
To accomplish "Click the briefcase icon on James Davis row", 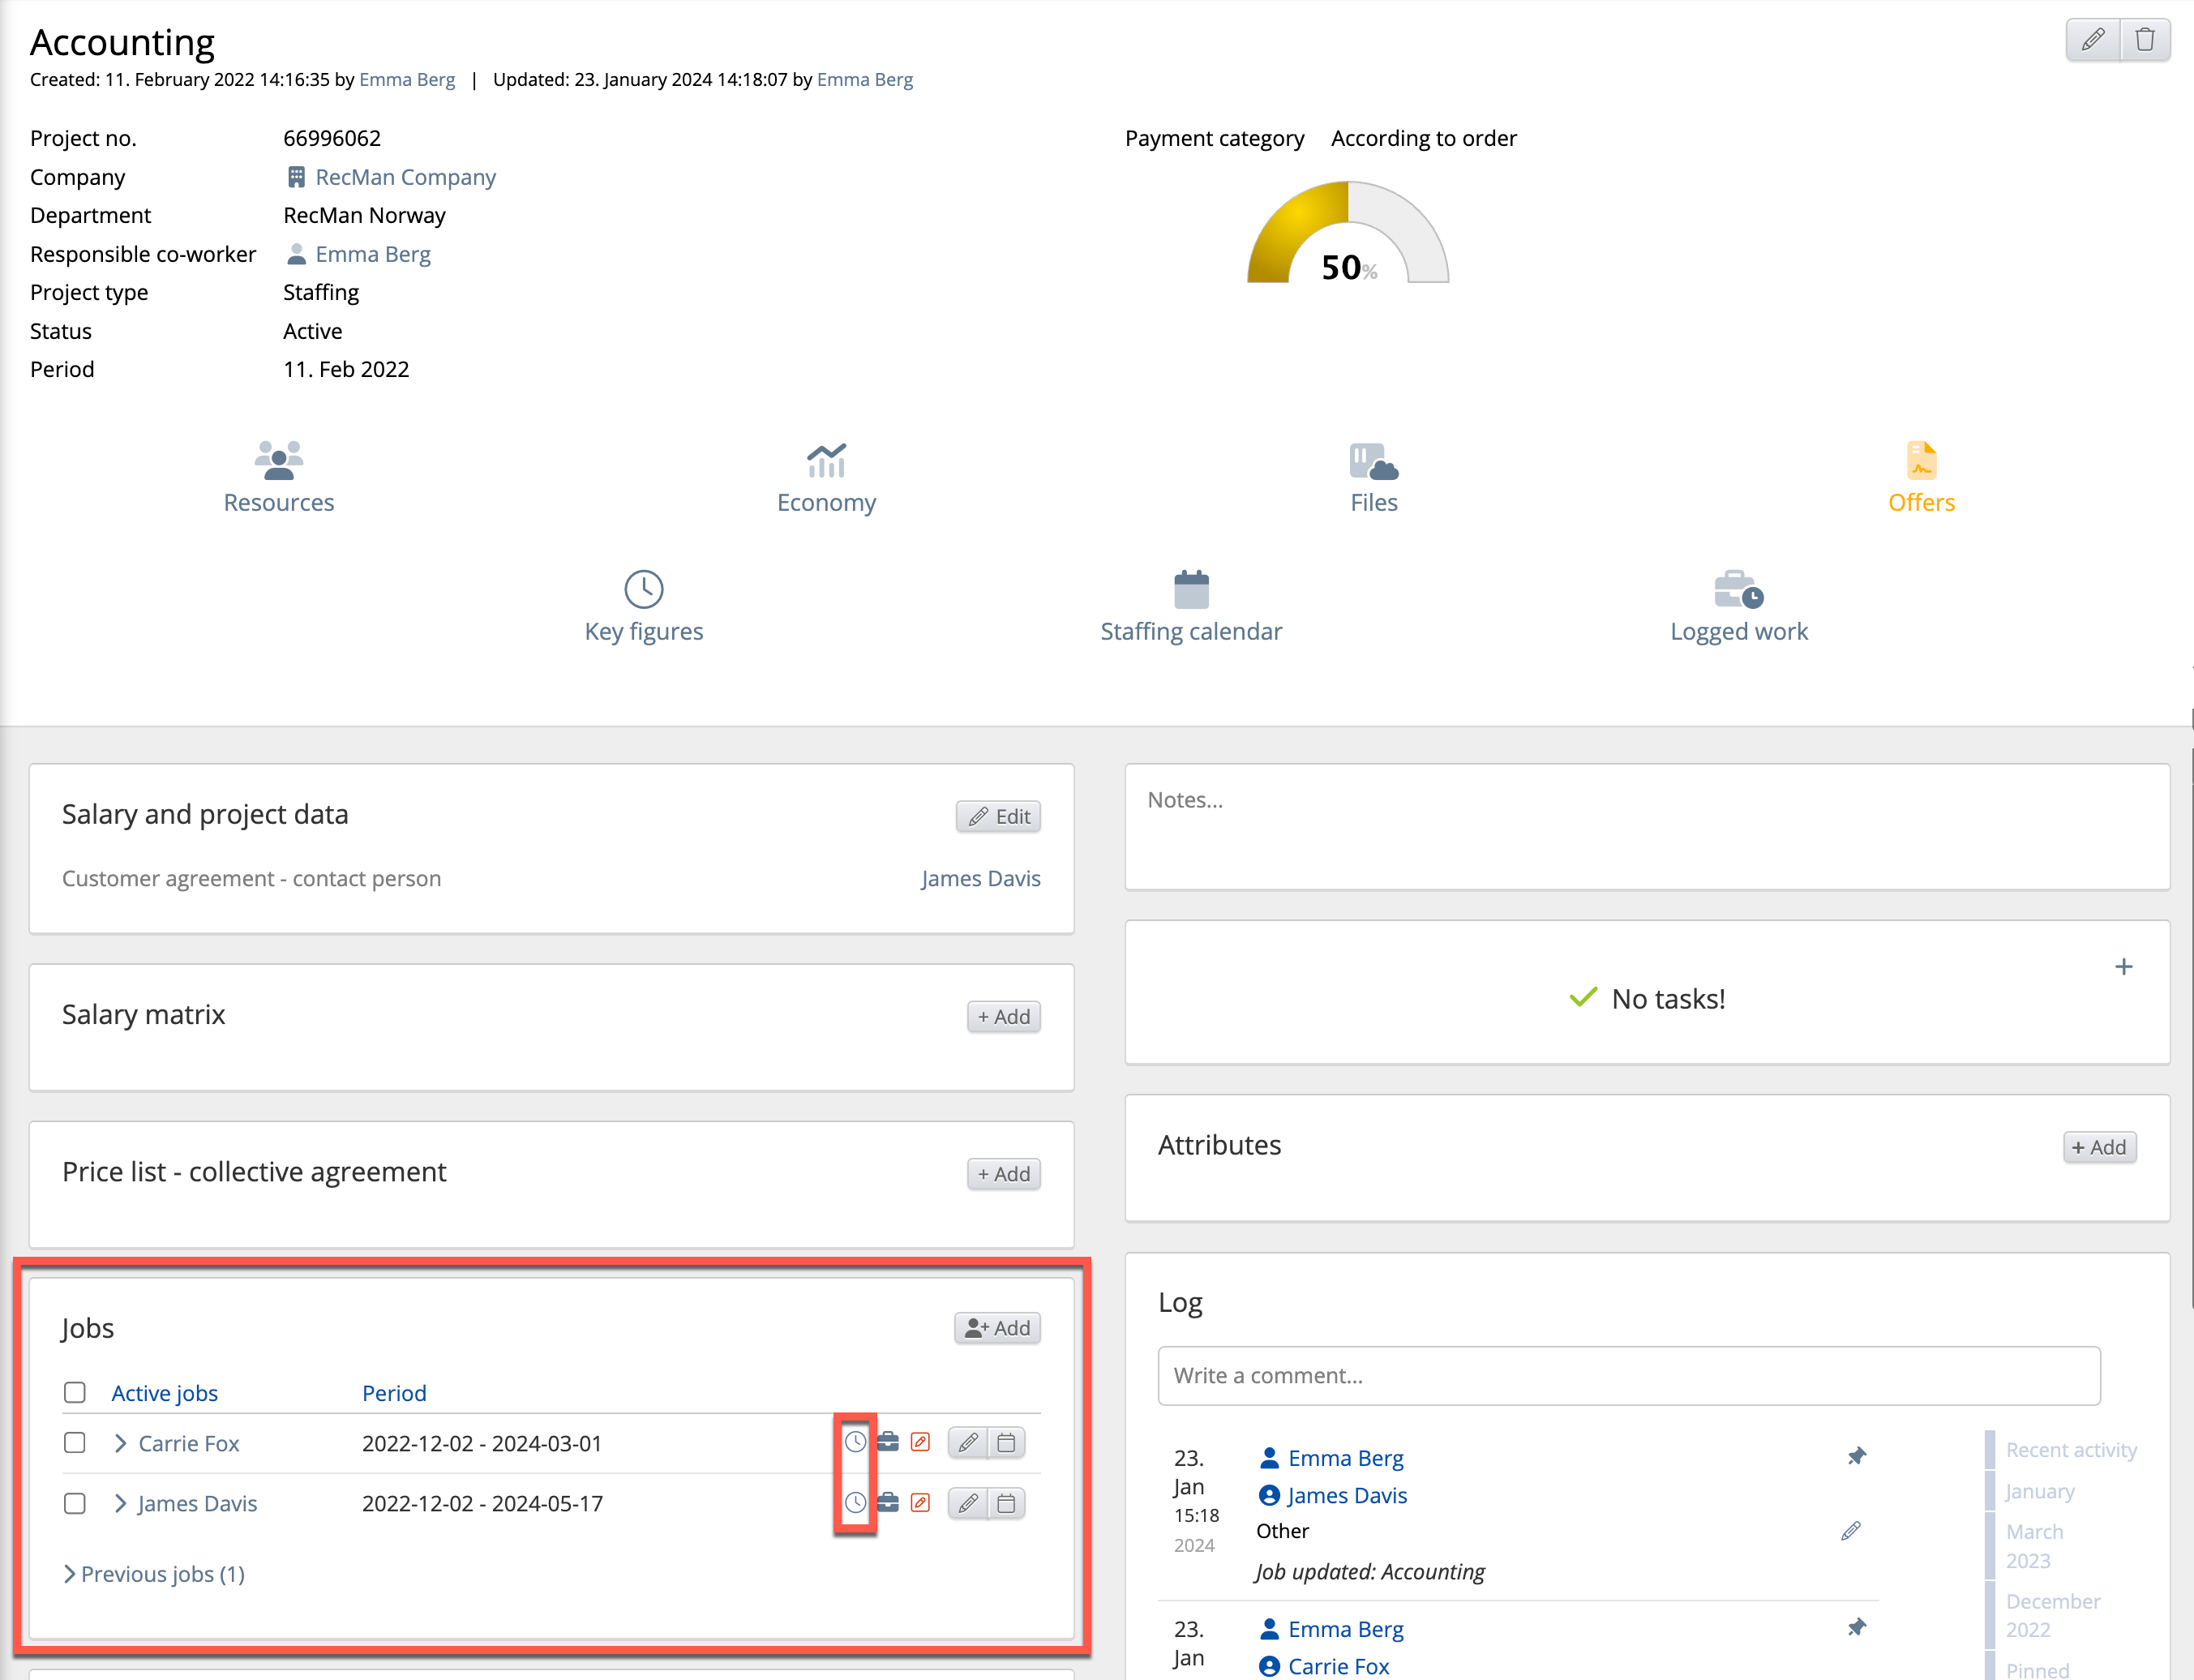I will 888,1502.
